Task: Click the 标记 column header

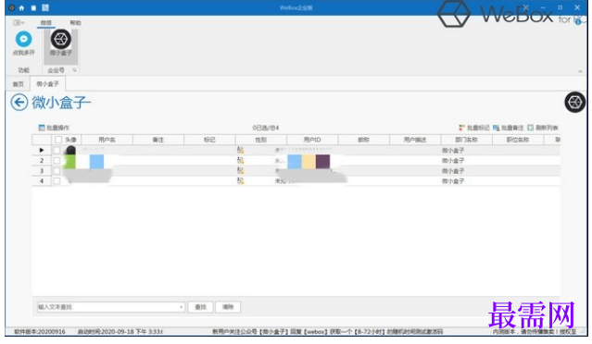Action: point(209,140)
